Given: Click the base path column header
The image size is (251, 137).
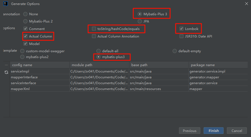Looking at the screenshot, I should pyautogui.click(x=159, y=65).
